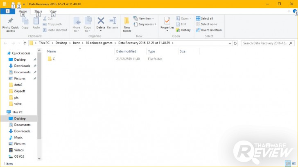
Task: Switch to the Home tab
Action: [x=23, y=11]
